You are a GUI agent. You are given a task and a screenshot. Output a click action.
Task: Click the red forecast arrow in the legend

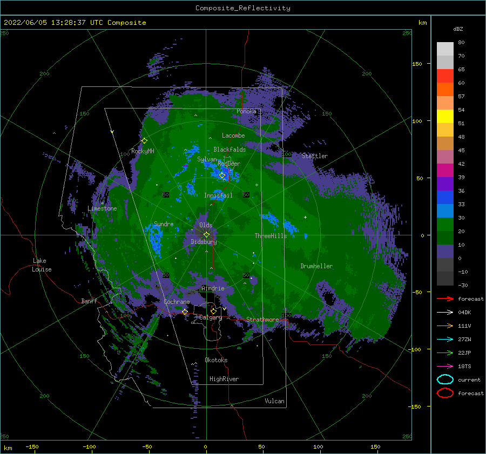click(445, 299)
